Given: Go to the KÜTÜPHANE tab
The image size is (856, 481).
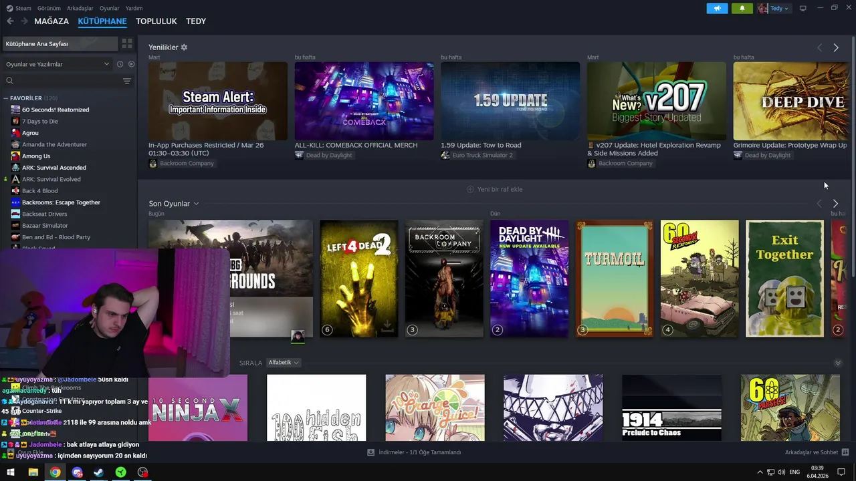Looking at the screenshot, I should [x=102, y=21].
